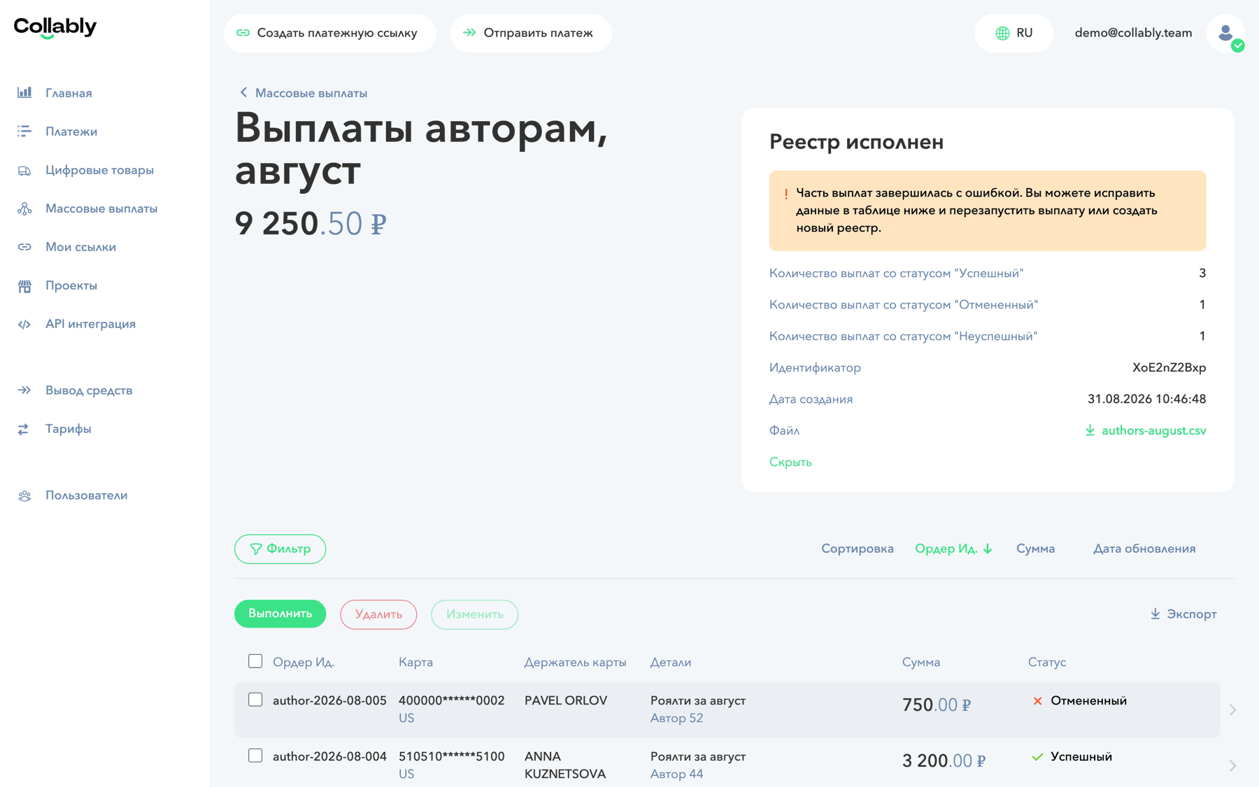The height and width of the screenshot is (787, 1259).
Task: Click the Выполнить button
Action: (280, 614)
